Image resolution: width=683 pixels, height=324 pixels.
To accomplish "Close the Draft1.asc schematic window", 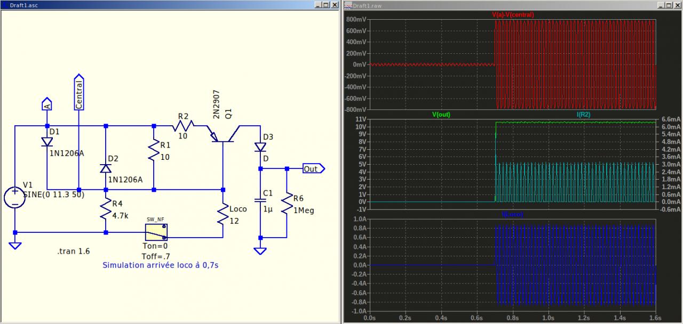I will click(x=335, y=4).
